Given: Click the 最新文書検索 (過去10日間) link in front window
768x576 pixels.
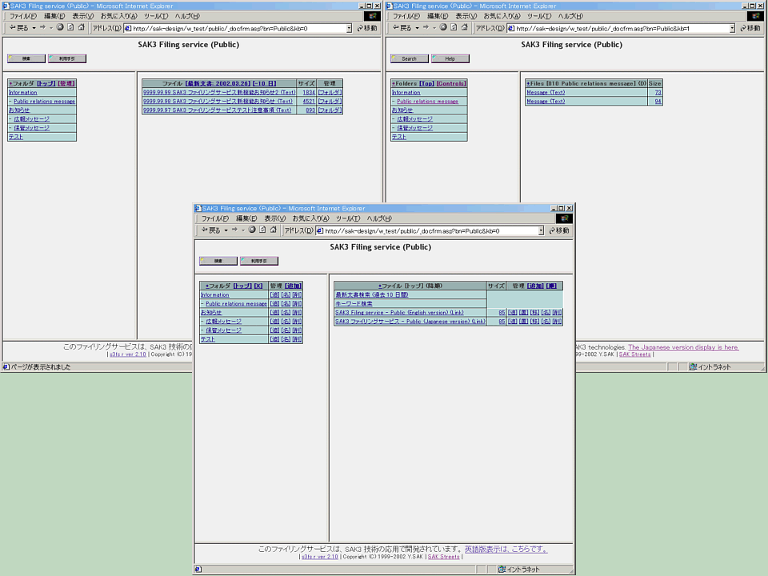Looking at the screenshot, I should 372,294.
